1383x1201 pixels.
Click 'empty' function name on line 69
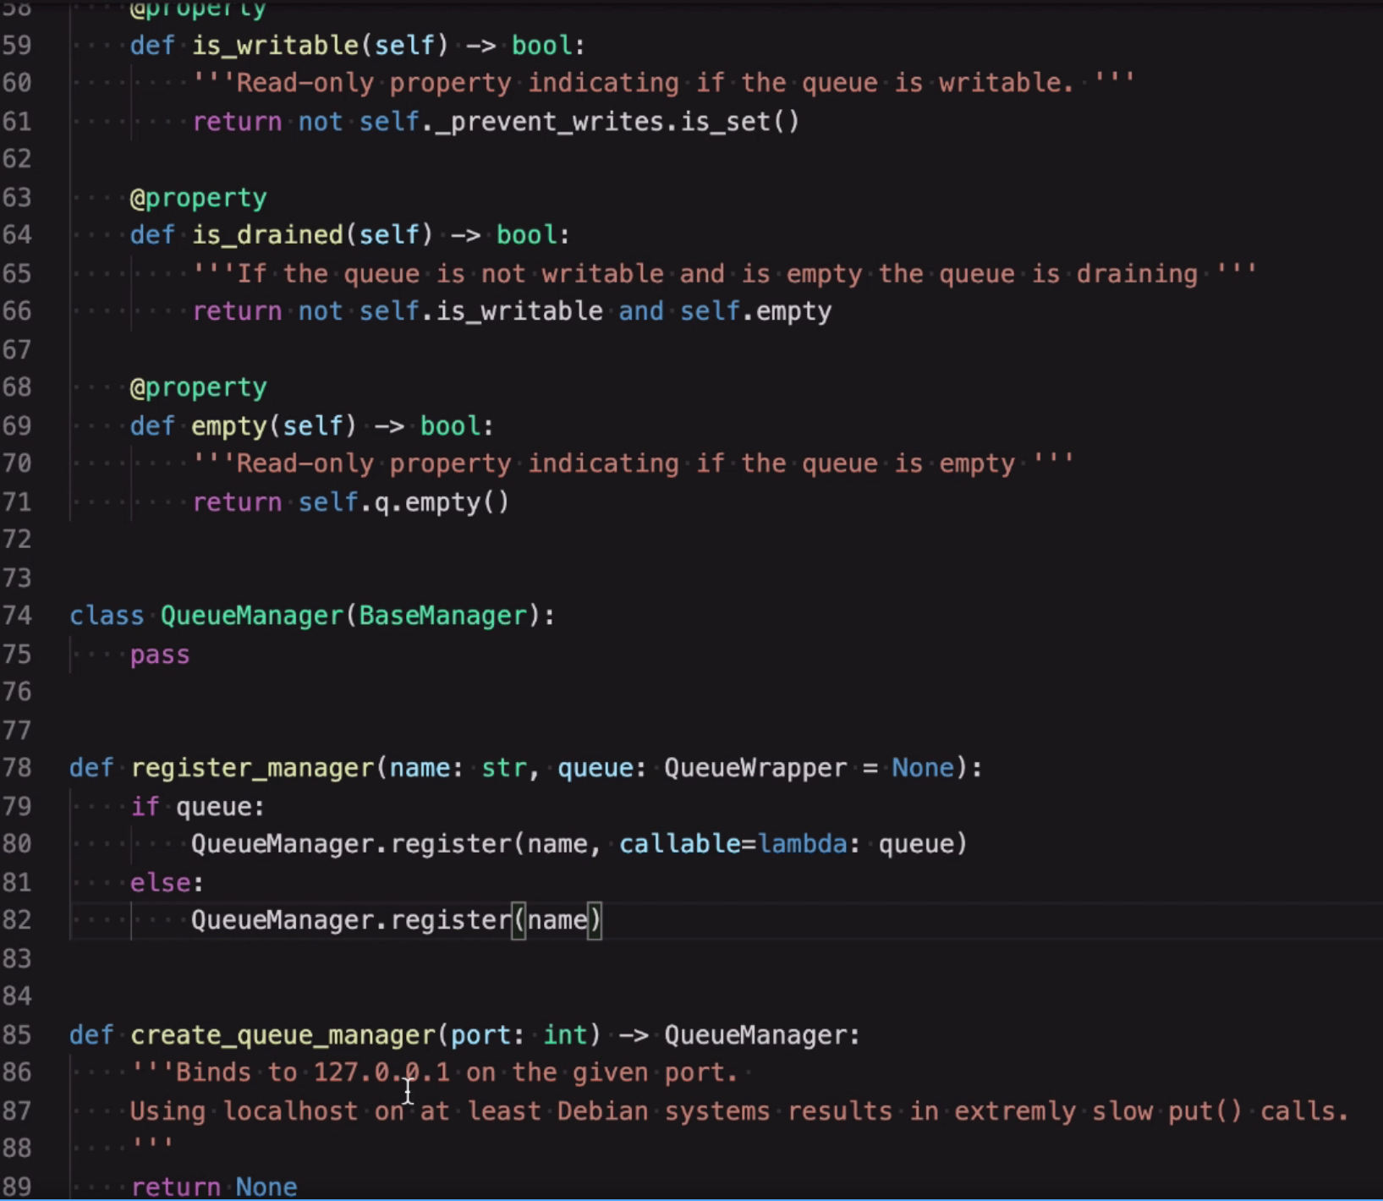click(229, 426)
